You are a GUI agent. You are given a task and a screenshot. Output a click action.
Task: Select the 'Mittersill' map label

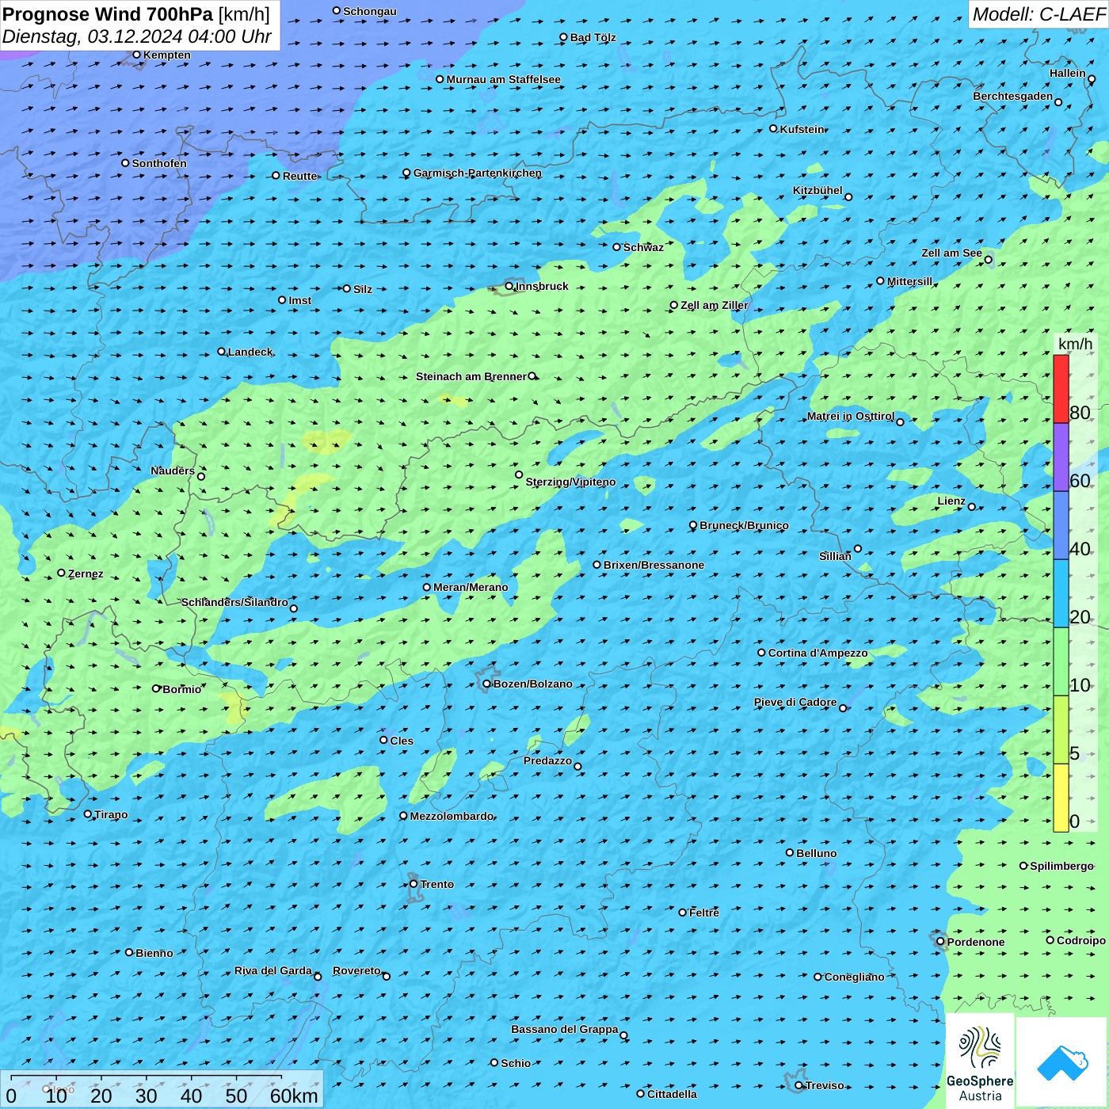[909, 281]
